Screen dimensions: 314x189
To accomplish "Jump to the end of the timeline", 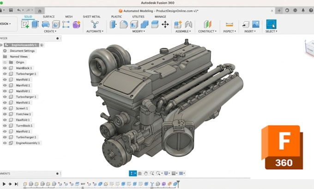I will 17,184.
